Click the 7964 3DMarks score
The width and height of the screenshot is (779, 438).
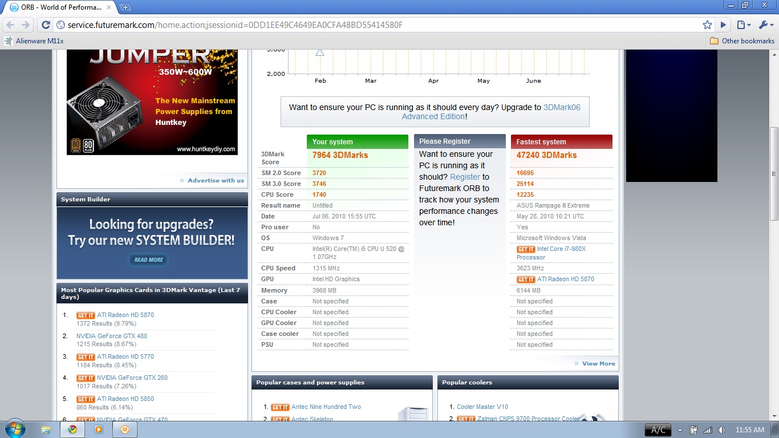[x=340, y=155]
